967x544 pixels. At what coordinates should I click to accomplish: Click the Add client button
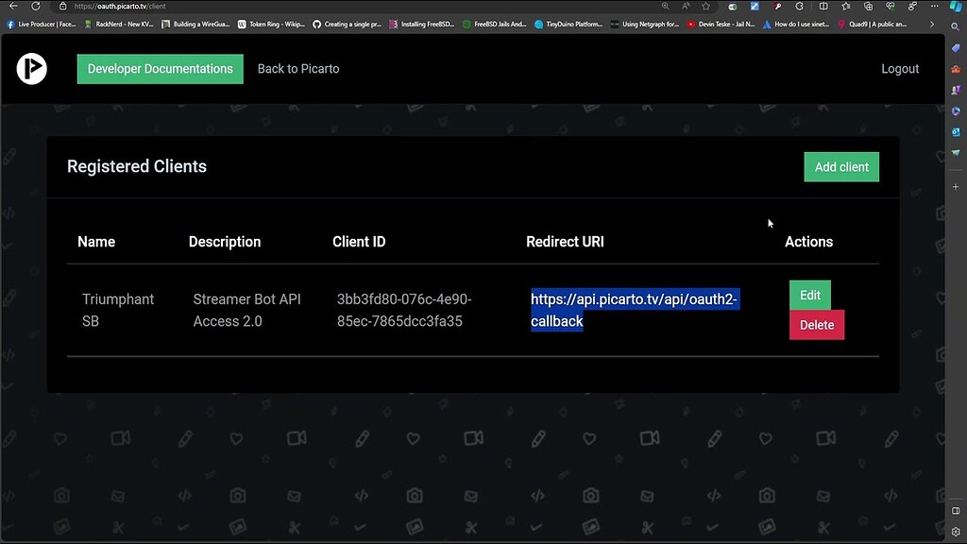[840, 166]
